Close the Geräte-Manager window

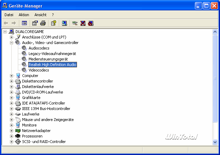[x=214, y=6]
